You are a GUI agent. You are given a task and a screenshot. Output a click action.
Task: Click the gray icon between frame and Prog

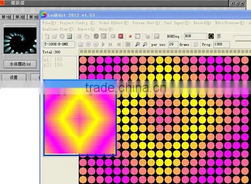(x=196, y=45)
